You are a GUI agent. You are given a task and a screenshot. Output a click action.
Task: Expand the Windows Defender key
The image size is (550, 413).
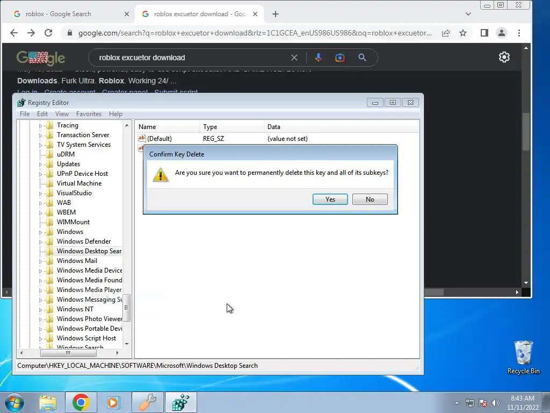pyautogui.click(x=40, y=242)
